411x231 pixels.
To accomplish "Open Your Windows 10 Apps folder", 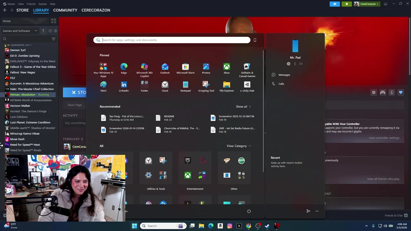I will (x=103, y=70).
